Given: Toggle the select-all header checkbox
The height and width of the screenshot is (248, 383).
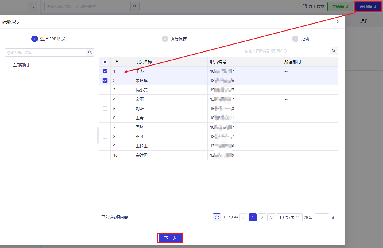Looking at the screenshot, I should 105,62.
